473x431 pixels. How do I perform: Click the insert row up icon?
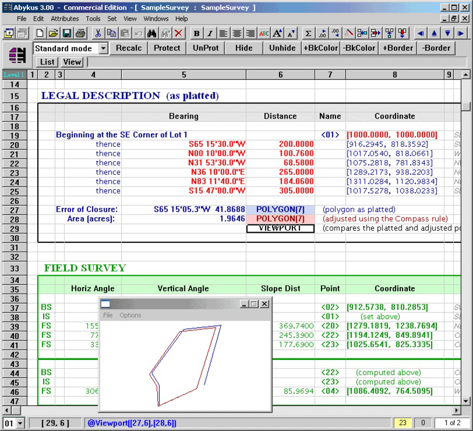click(x=389, y=33)
